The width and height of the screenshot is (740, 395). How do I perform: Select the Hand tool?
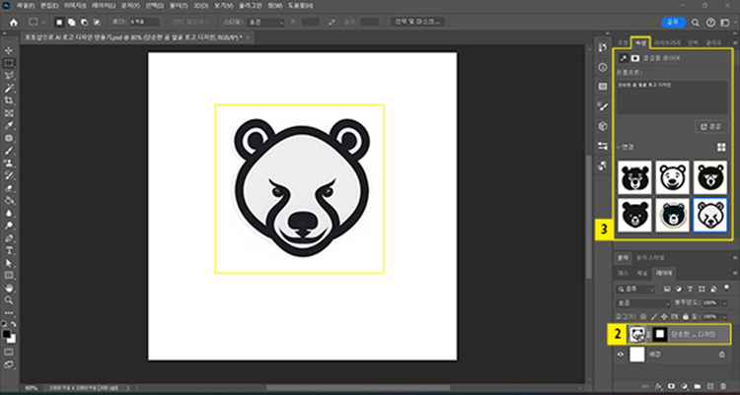[x=9, y=288]
